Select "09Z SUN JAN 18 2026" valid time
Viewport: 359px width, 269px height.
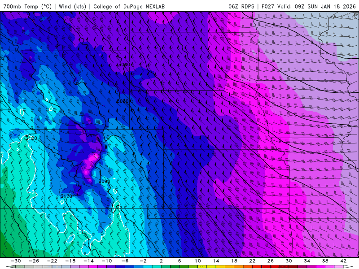325,6
